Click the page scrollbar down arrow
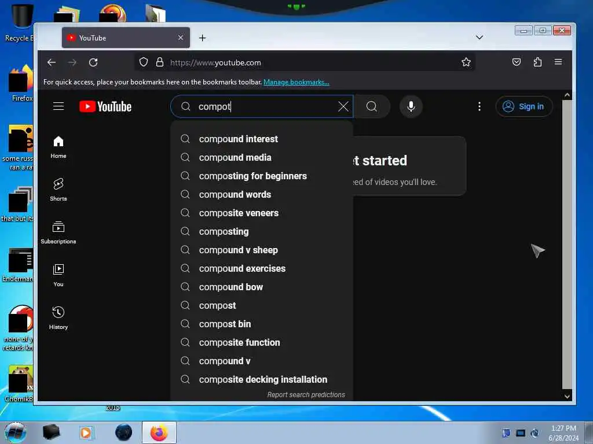The image size is (593, 444). (567, 396)
